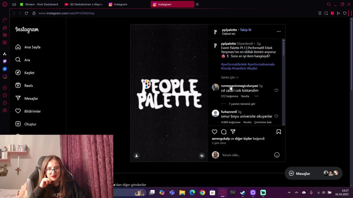Open Mesajlar from Instagram sidebar
This screenshot has height=198, width=353.
[x=27, y=98]
